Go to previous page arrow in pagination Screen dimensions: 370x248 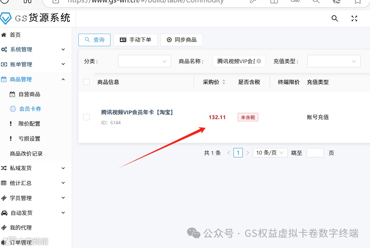[x=229, y=153]
